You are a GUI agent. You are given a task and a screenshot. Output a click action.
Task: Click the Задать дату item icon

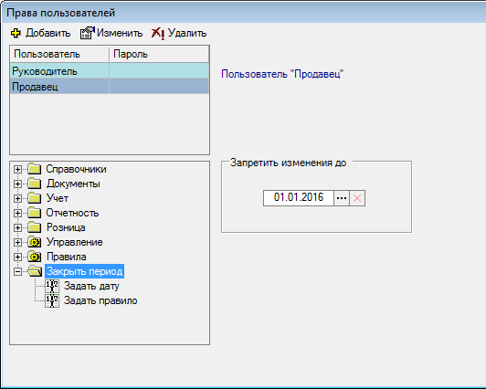pyautogui.click(x=52, y=286)
